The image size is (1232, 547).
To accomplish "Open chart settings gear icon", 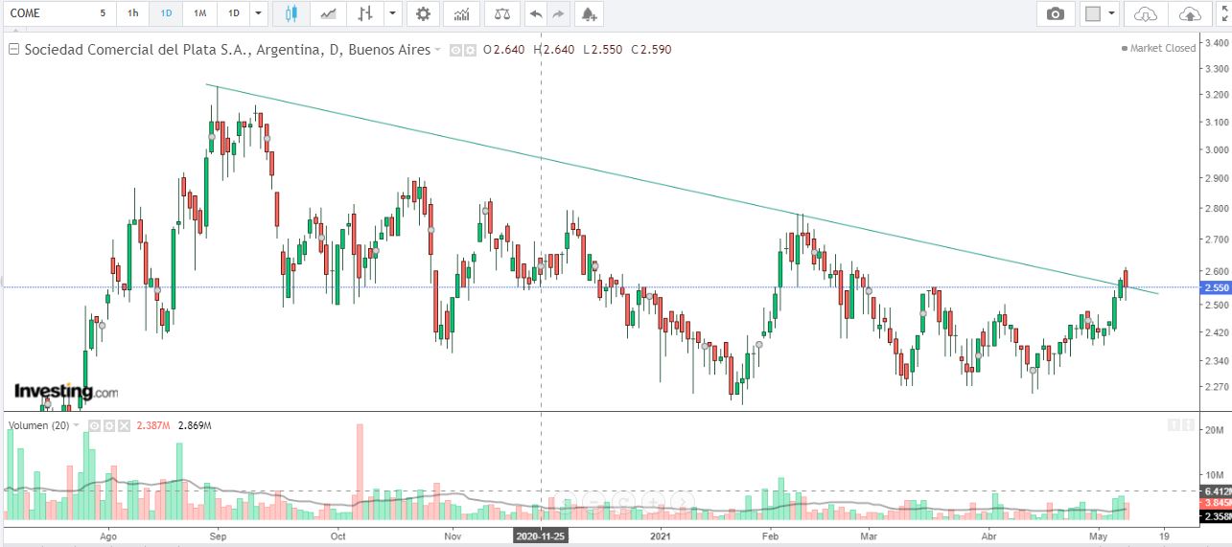I will pos(423,13).
